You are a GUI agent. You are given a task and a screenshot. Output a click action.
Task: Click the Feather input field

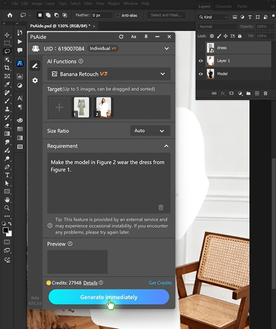(x=102, y=16)
